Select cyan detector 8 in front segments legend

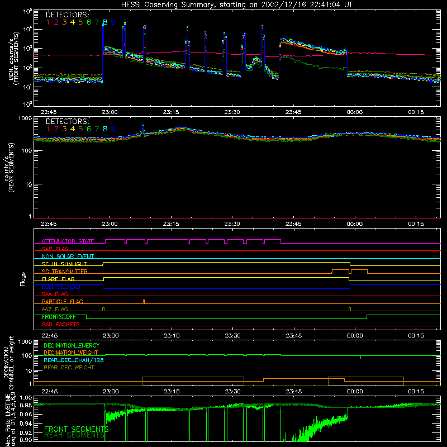pyautogui.click(x=105, y=22)
